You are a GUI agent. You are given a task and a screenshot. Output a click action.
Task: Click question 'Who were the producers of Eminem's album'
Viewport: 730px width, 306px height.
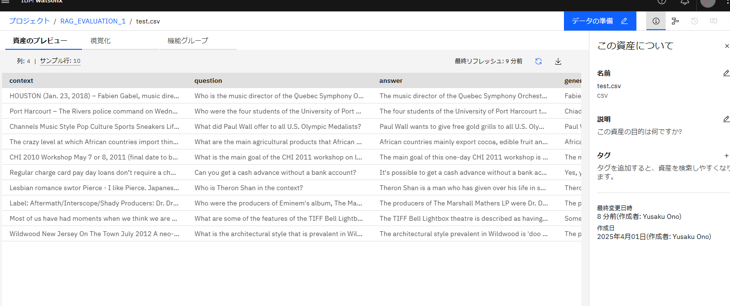pos(279,203)
